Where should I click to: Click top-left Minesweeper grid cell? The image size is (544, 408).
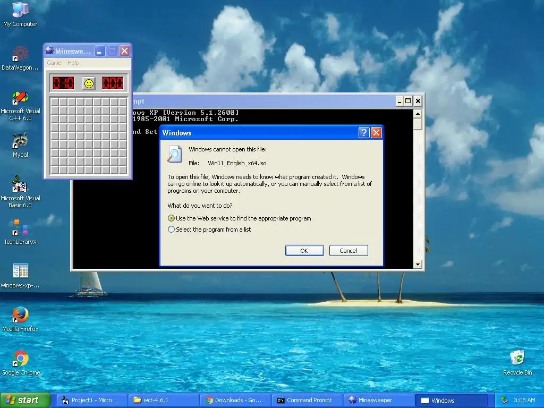coord(55,101)
